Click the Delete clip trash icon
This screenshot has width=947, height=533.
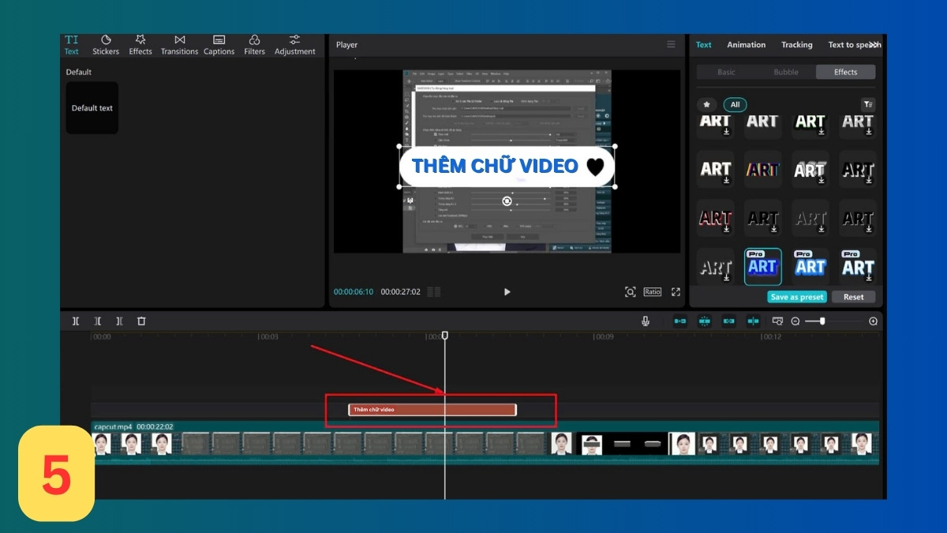(141, 321)
